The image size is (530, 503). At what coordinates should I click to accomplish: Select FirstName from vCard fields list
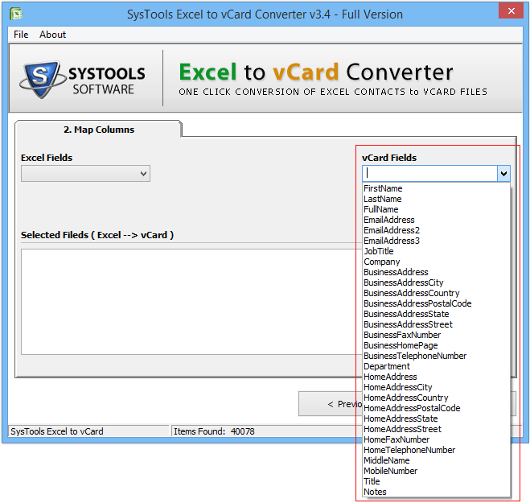pos(436,188)
